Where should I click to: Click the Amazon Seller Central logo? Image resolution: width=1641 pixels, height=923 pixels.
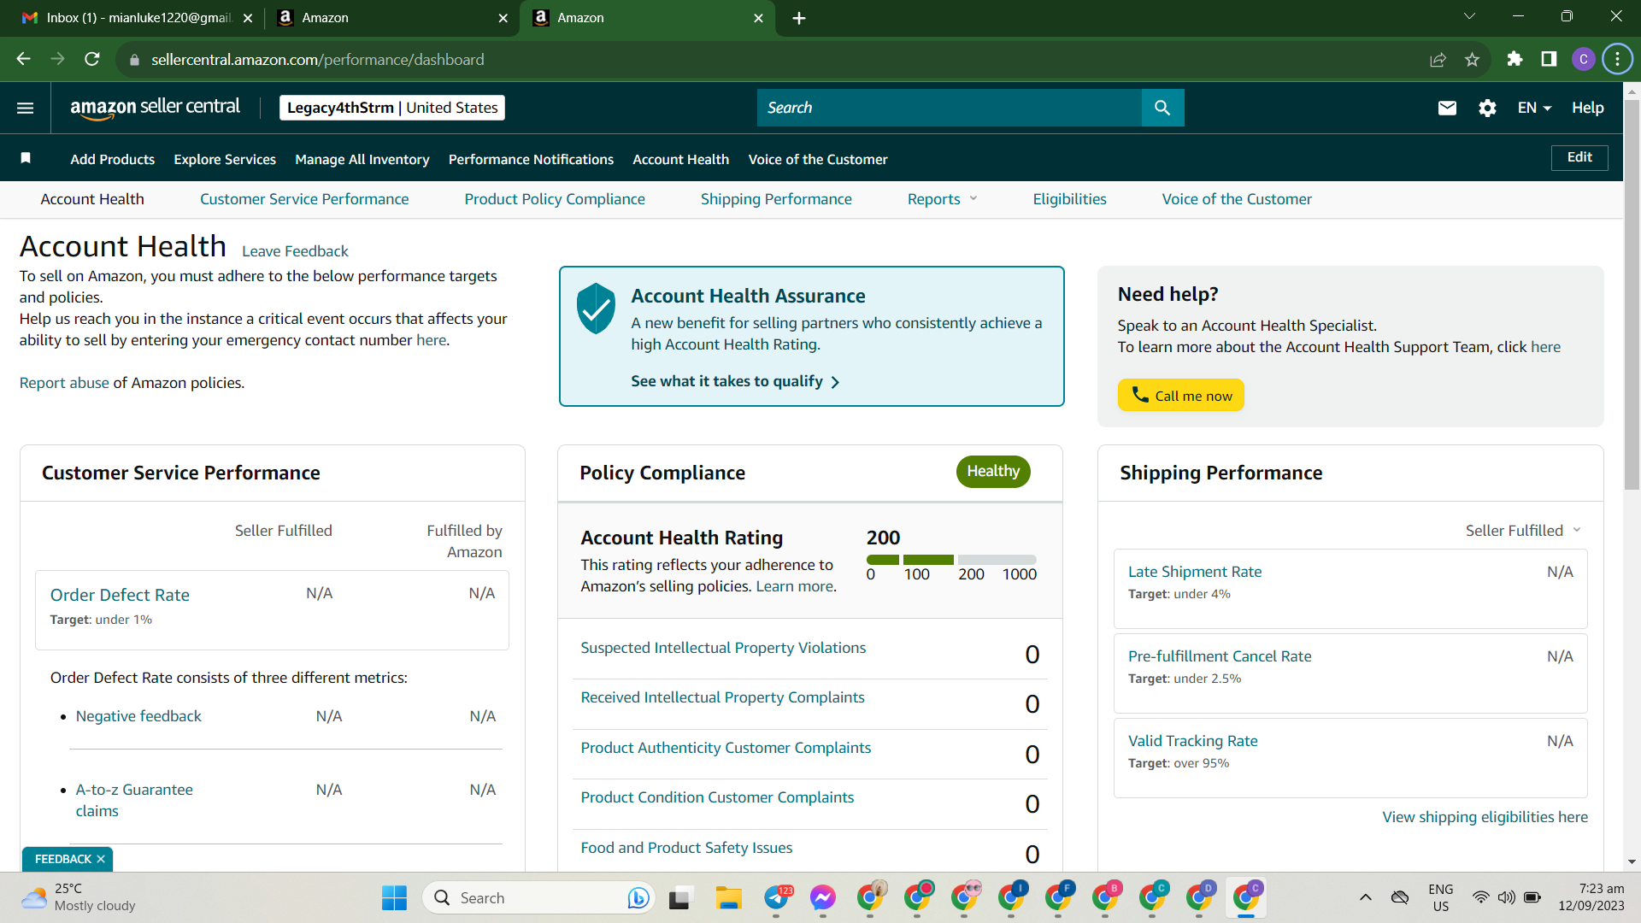pos(155,108)
